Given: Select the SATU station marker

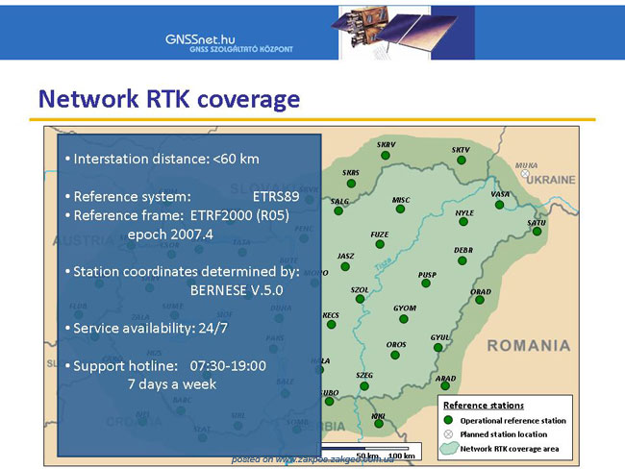Looking at the screenshot, I should pos(537,231).
